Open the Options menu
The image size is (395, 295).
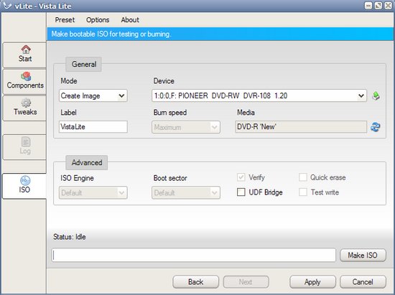(x=98, y=20)
